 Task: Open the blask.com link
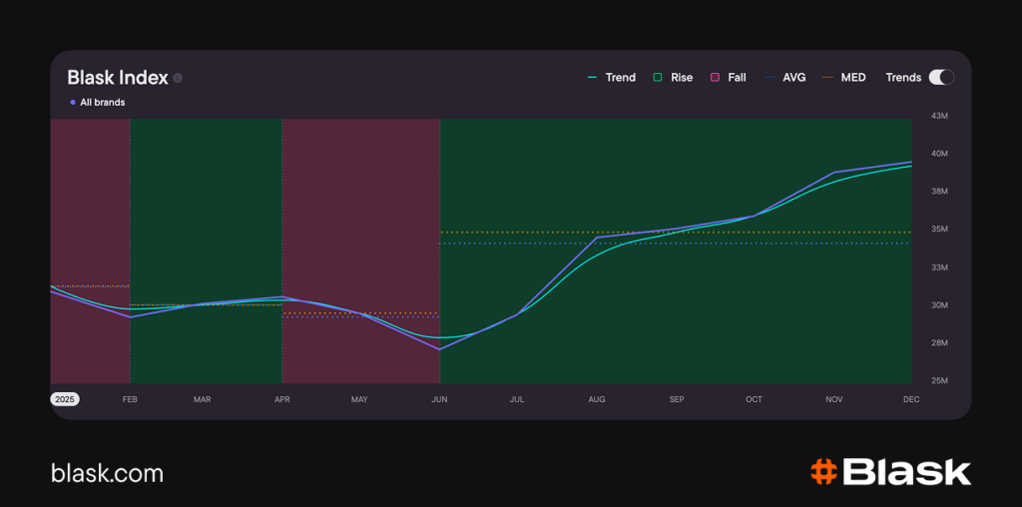[x=107, y=473]
